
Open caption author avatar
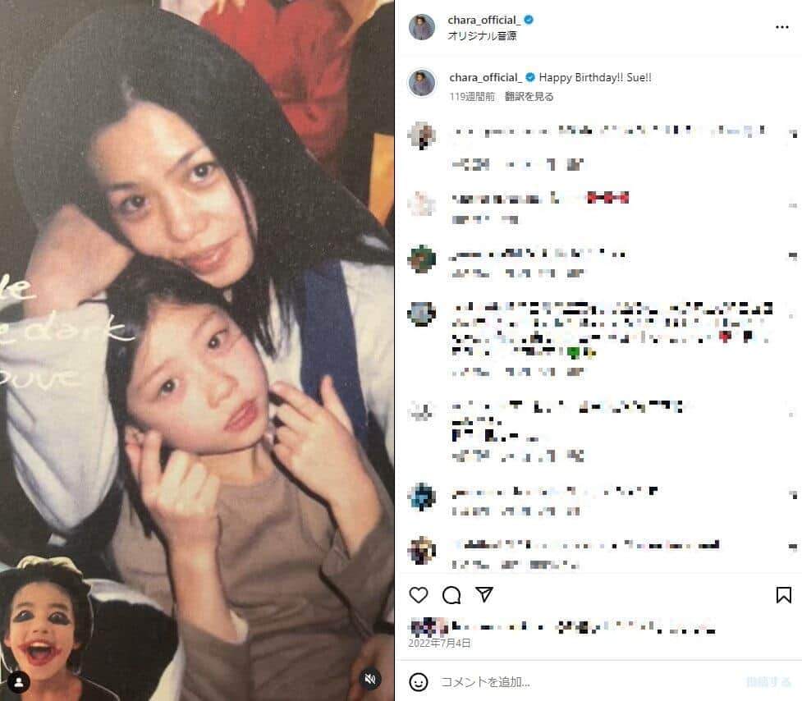click(421, 83)
